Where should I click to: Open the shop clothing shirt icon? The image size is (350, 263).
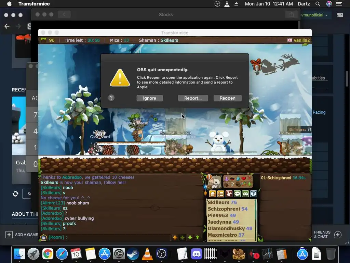pyautogui.click(x=229, y=194)
